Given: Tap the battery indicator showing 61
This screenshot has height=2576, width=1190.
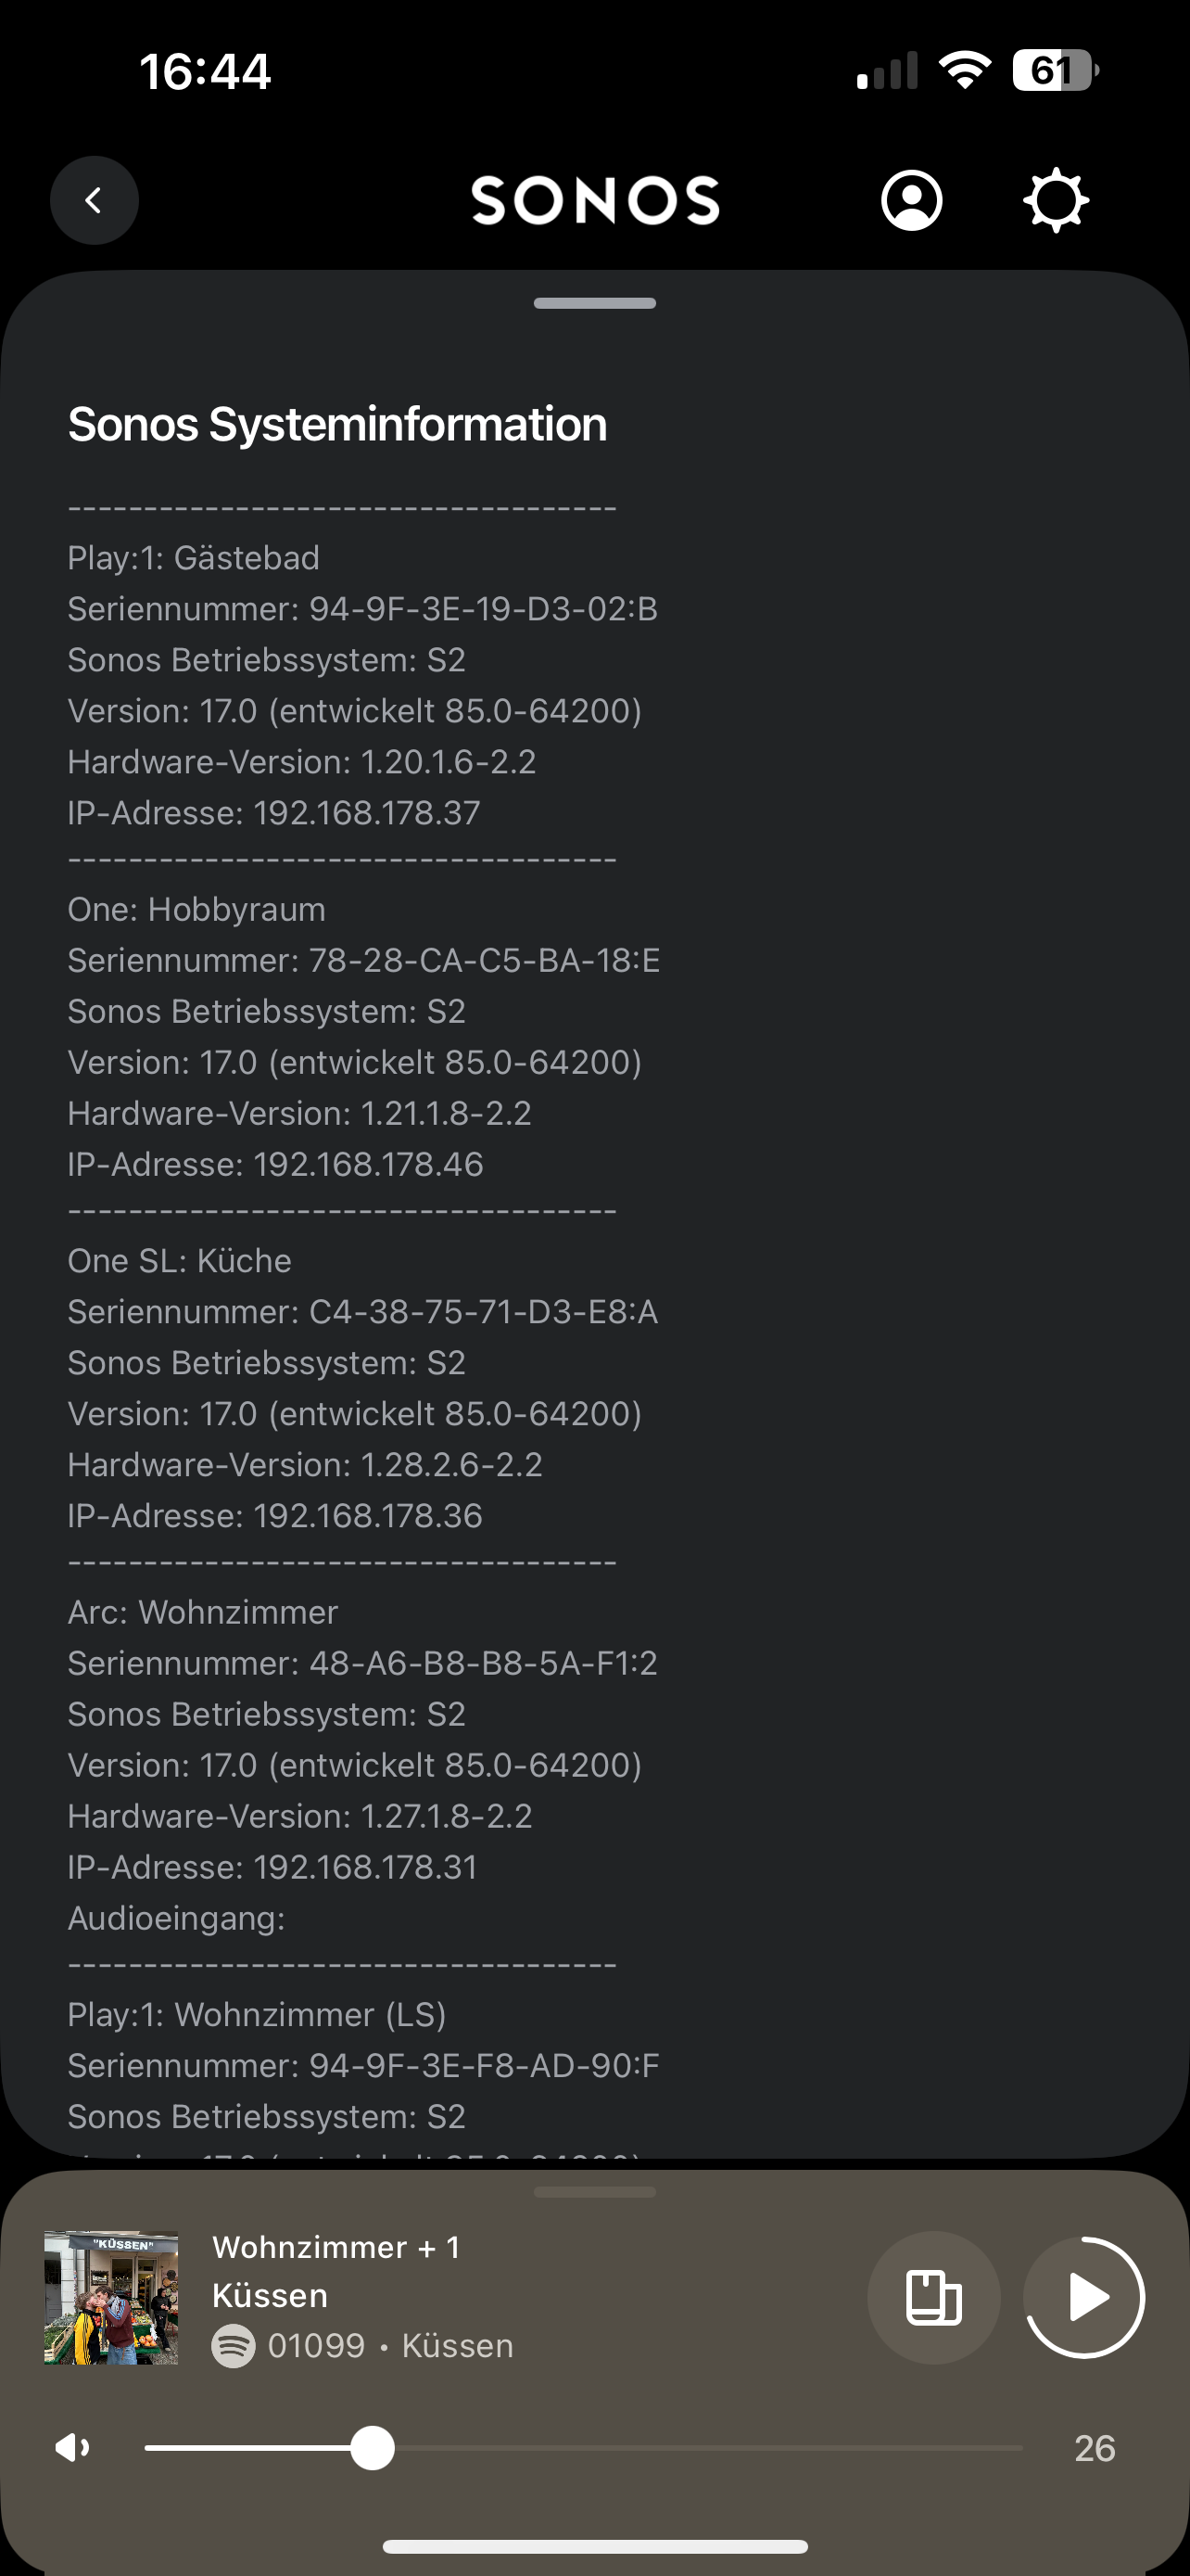Looking at the screenshot, I should coord(1055,70).
